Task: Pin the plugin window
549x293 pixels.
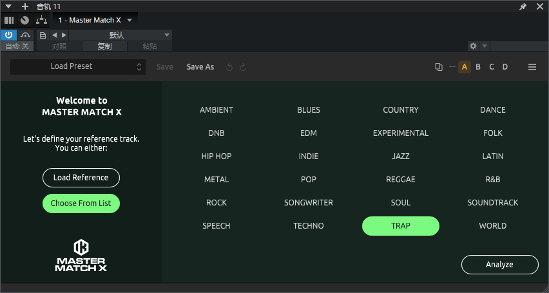Action: [523, 6]
